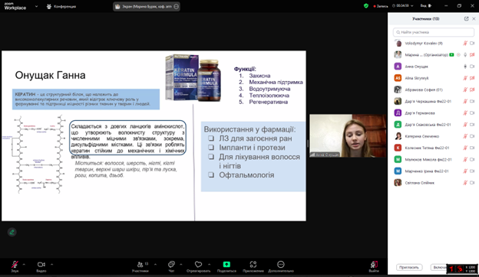The height and width of the screenshot is (277, 479).
Task: Open Zoom Workplace dropdown arrow
Action: point(36,6)
